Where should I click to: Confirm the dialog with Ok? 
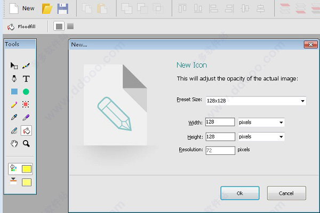[240, 193]
